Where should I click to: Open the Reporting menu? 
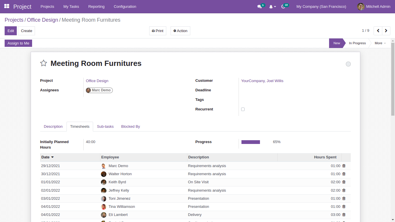click(96, 6)
